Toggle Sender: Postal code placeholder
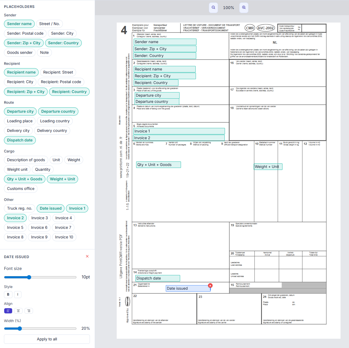The image size is (349, 348). 25,33
